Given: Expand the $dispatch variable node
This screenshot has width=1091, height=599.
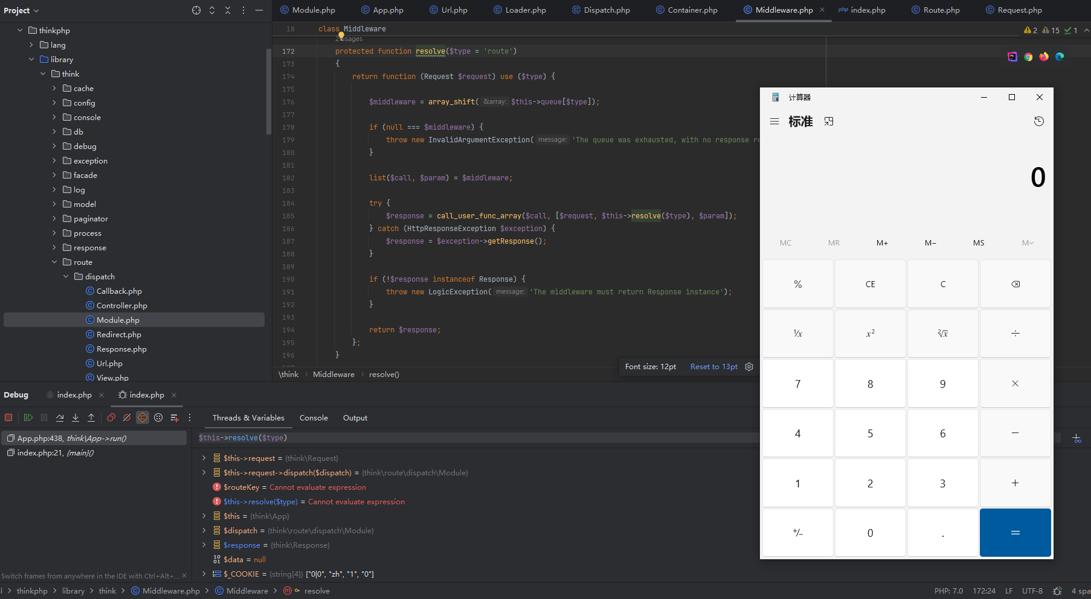Looking at the screenshot, I should click(204, 531).
